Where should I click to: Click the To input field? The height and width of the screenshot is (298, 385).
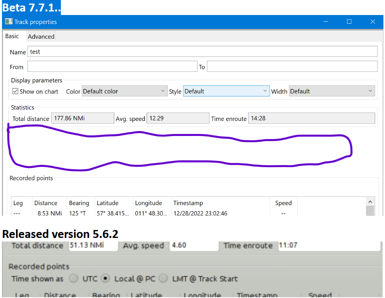292,66
